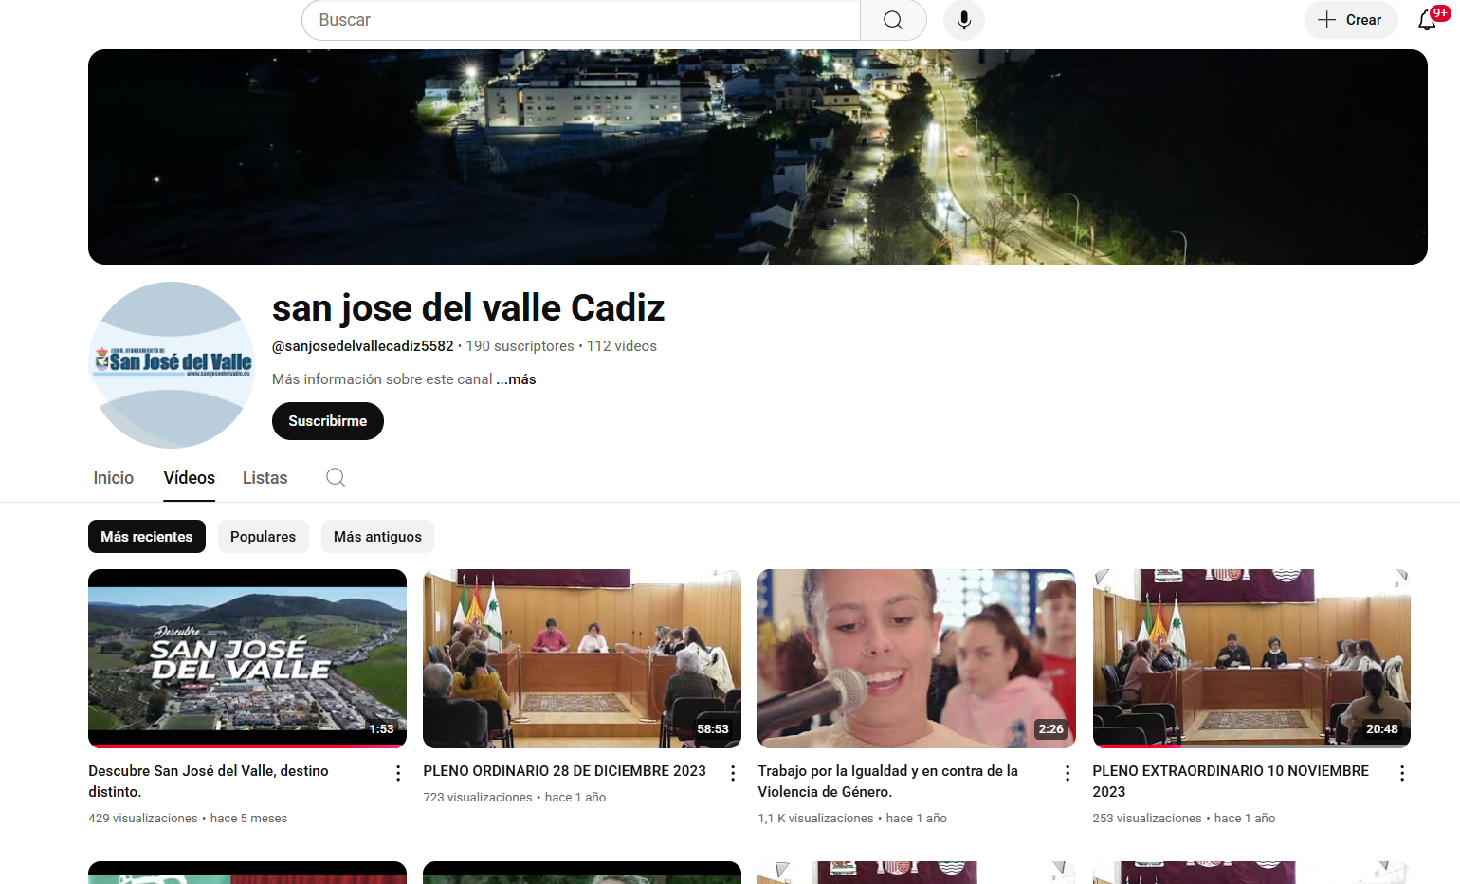Sort videos by Más antiguos
The height and width of the screenshot is (884, 1460).
(377, 537)
